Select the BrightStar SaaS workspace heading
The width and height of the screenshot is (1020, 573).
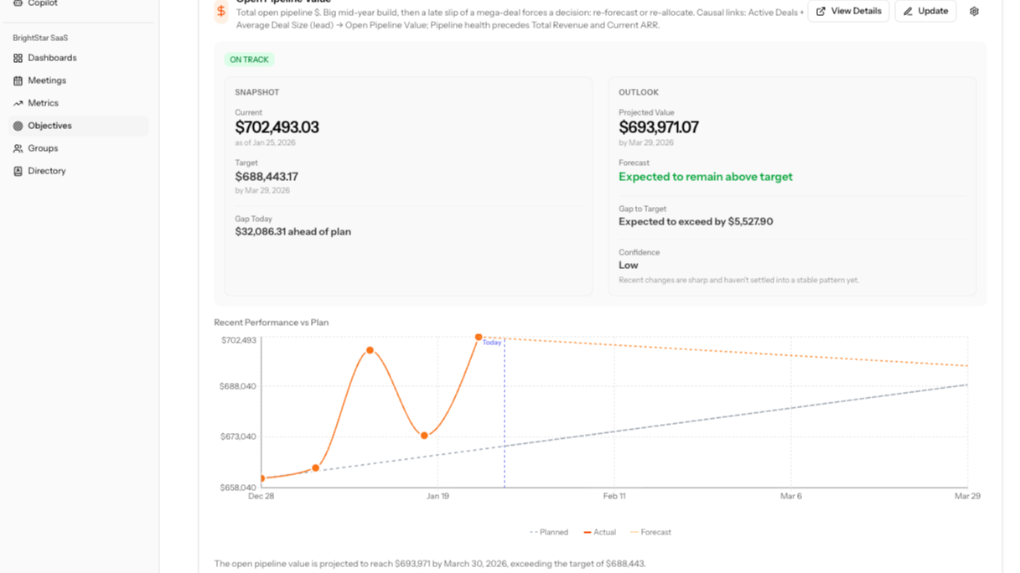tap(40, 39)
